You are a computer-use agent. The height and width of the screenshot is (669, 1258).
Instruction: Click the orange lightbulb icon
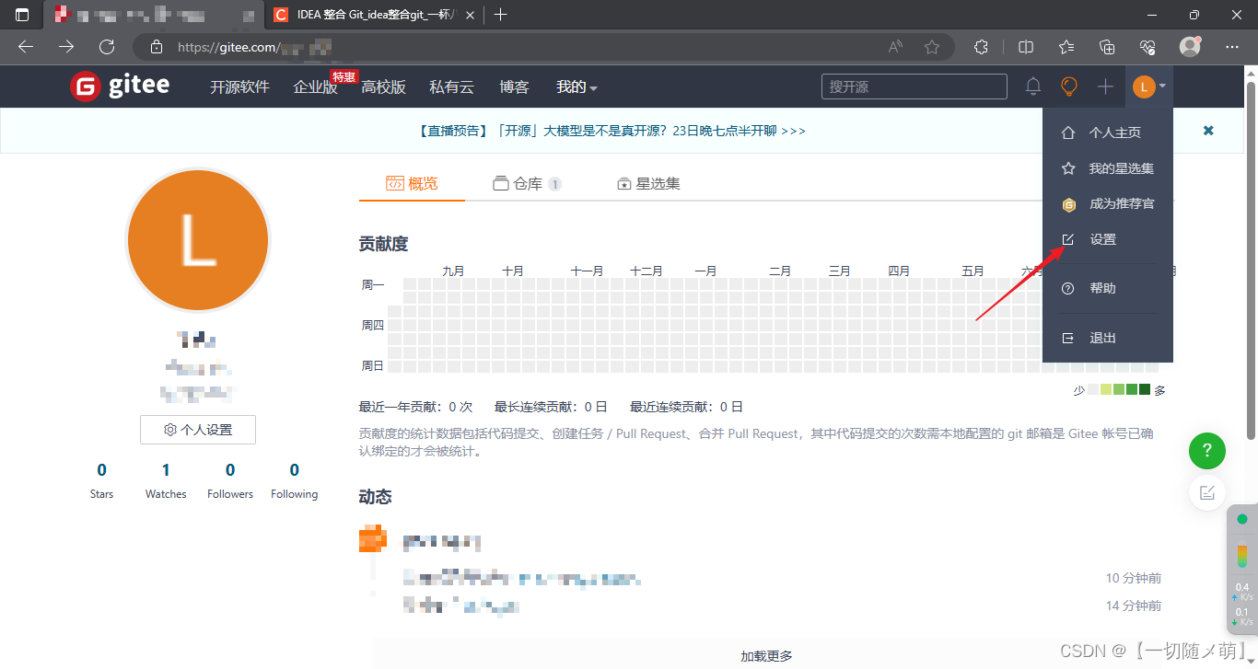[1068, 87]
